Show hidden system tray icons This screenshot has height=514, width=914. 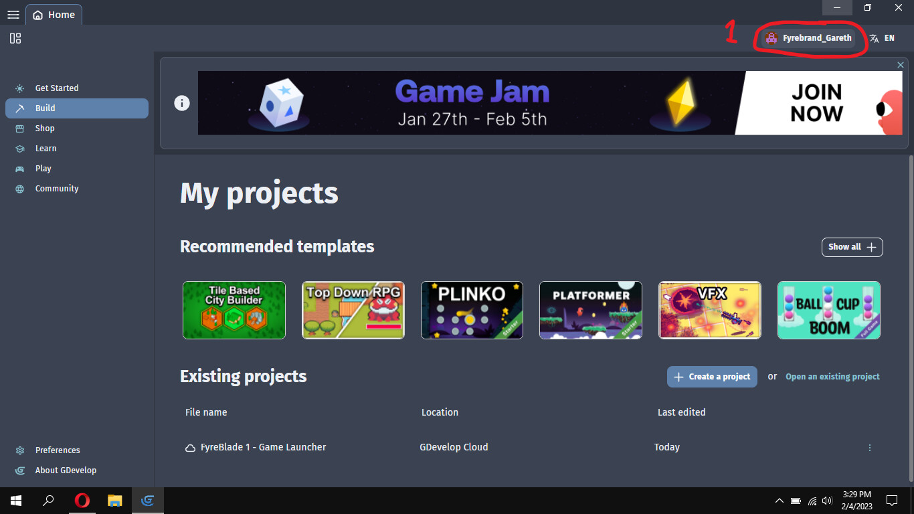point(779,501)
